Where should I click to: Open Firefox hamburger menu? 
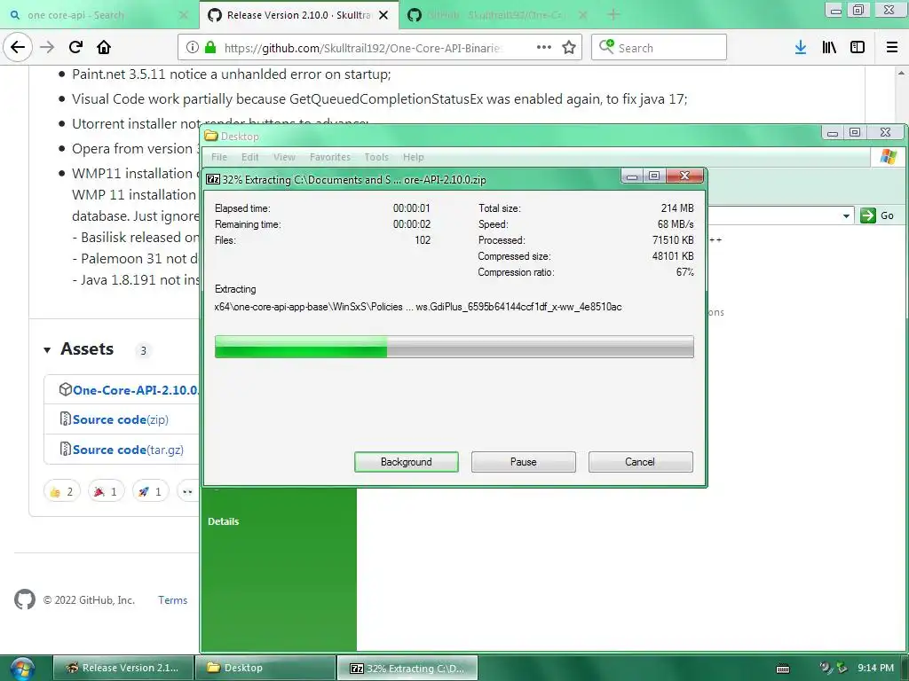pyautogui.click(x=892, y=48)
